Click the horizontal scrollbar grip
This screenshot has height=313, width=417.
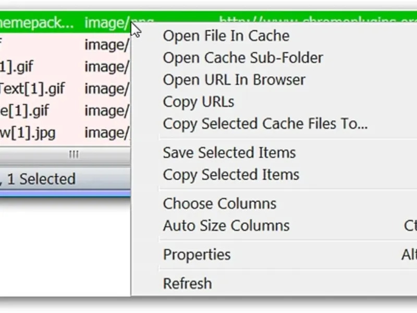click(73, 154)
